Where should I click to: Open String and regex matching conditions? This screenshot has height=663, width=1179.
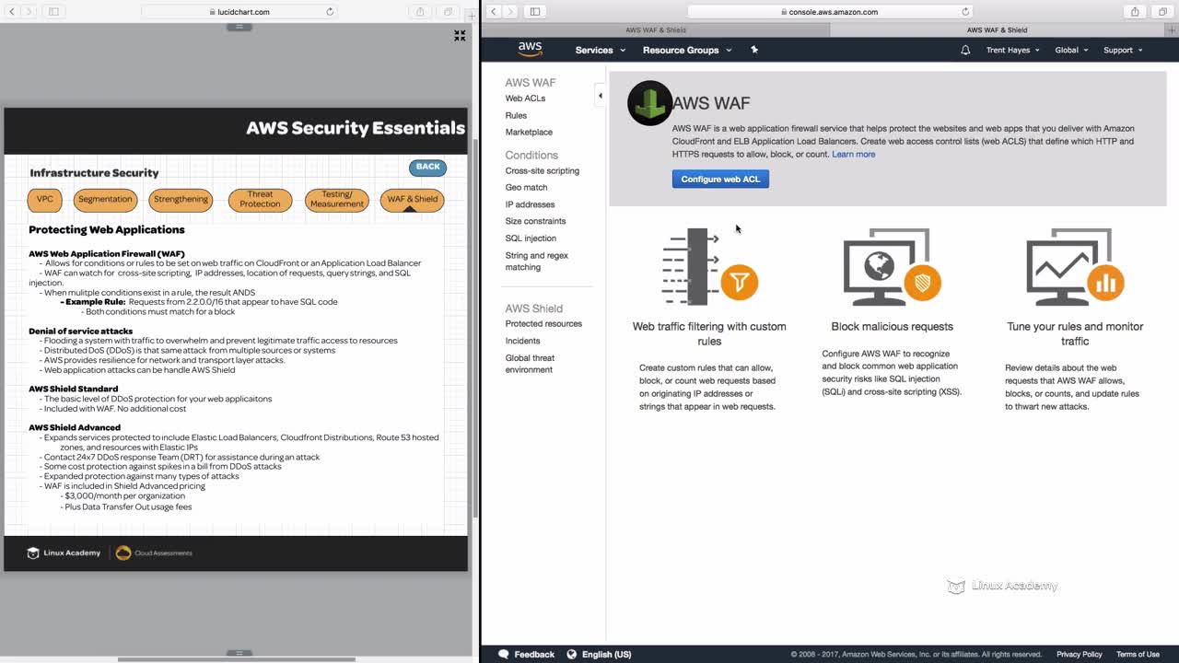[537, 262]
